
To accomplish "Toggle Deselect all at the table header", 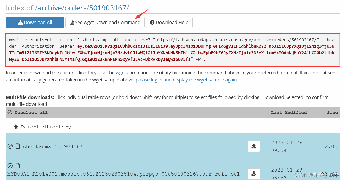I will click(10, 112).
